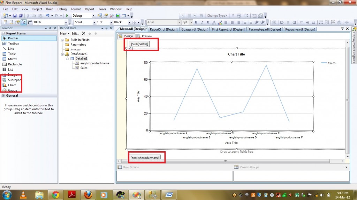The height and width of the screenshot is (200, 357).
Task: Select the Table report item
Action: [12, 54]
